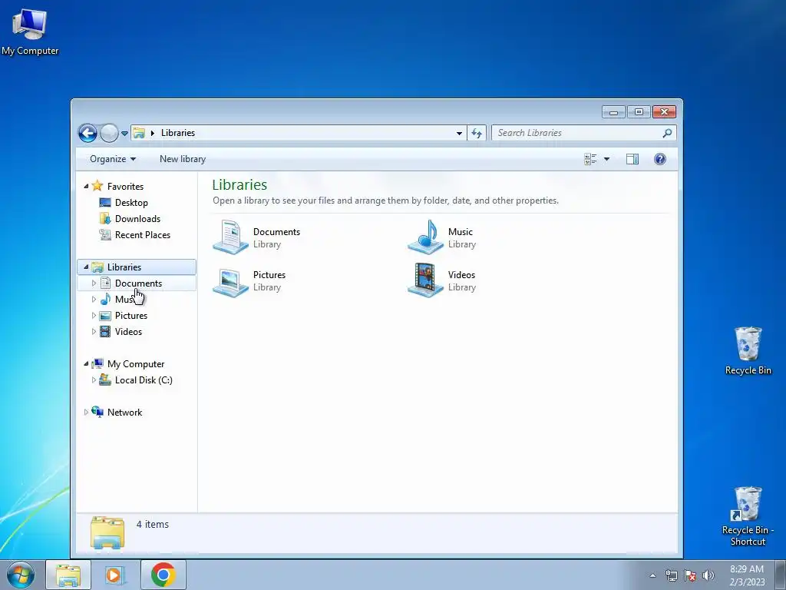Click the Show desktop button

click(781, 575)
